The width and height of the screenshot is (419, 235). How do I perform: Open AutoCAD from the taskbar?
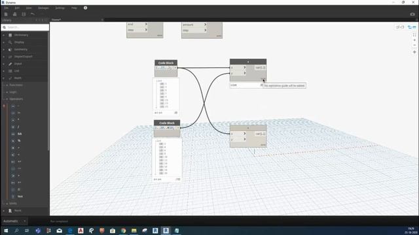click(x=81, y=230)
